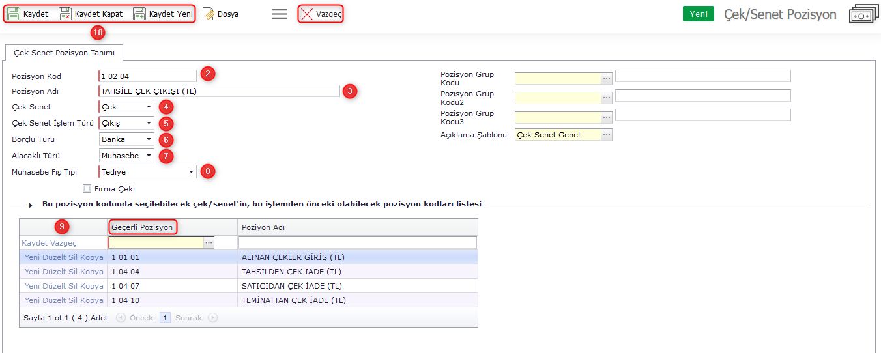Viewport: 881px width, 353px height.
Task: Click Kopya in the 1 04 04 row
Action: point(92,272)
